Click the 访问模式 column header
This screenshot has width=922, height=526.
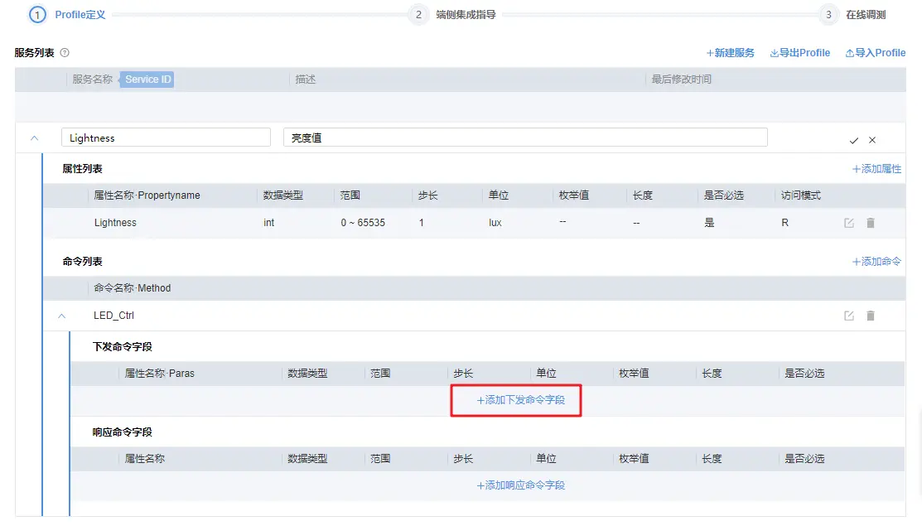tap(801, 195)
